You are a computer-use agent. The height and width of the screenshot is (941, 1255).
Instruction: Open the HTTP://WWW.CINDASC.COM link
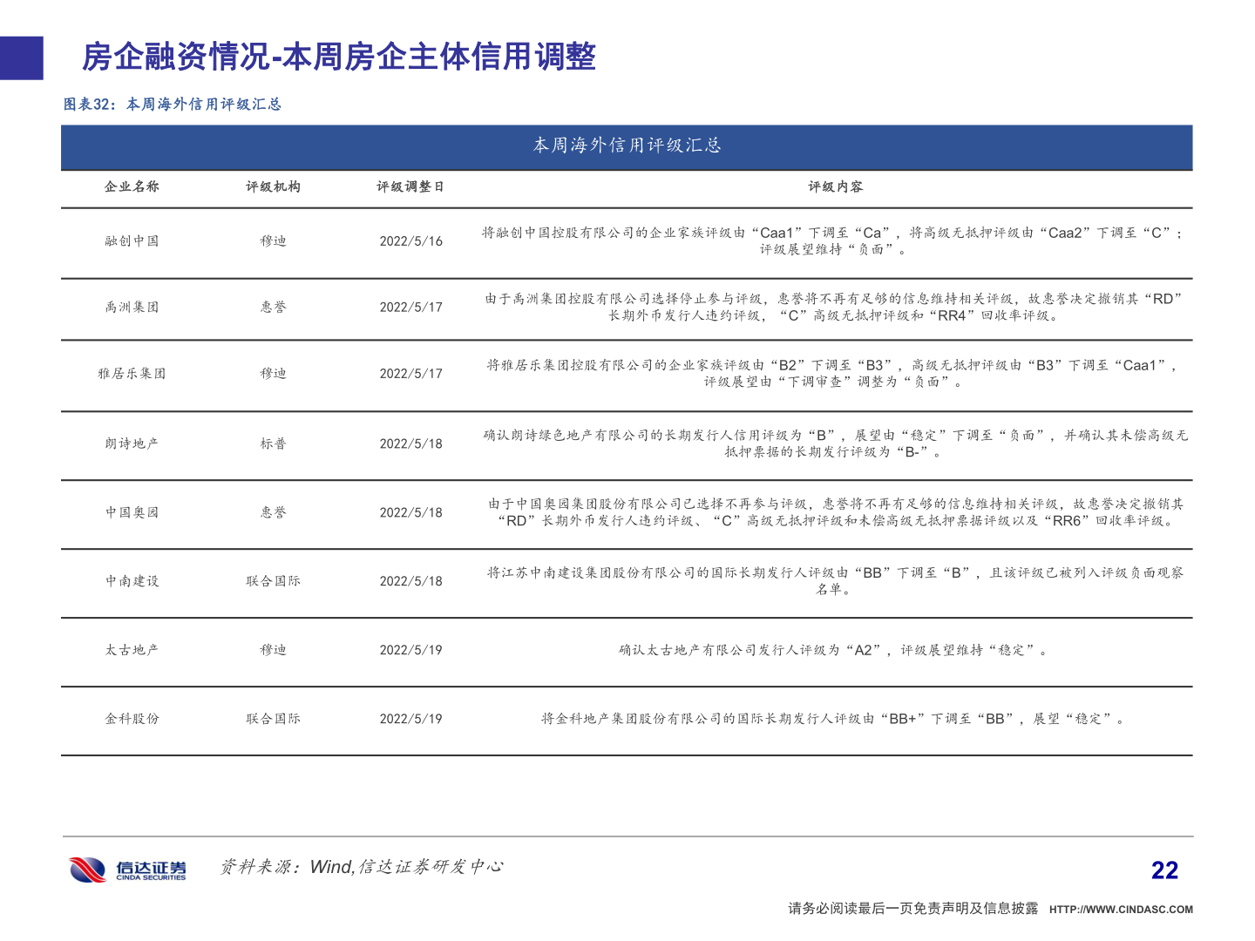(x=1121, y=910)
